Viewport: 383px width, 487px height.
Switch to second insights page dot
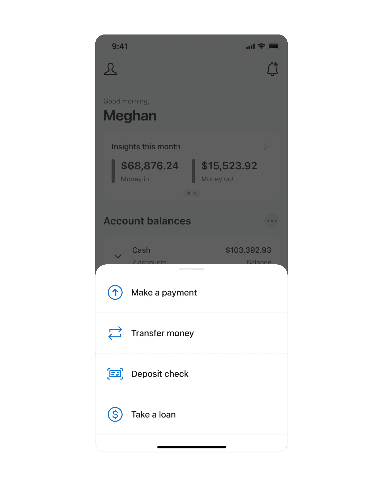(195, 193)
